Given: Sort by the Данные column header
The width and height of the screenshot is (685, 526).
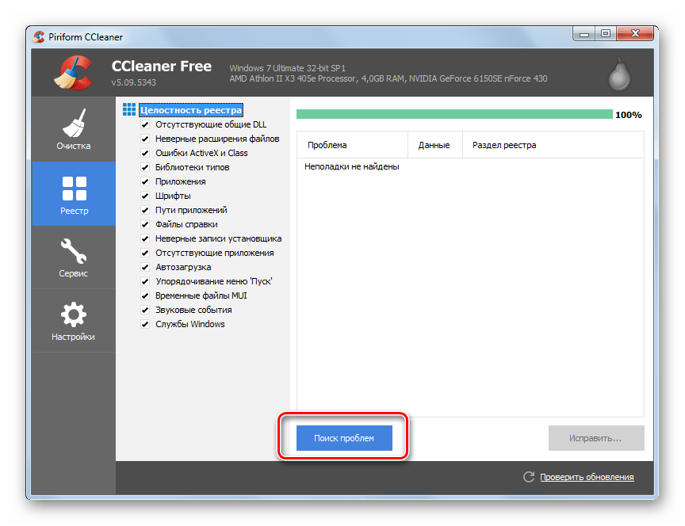Looking at the screenshot, I should click(x=434, y=145).
